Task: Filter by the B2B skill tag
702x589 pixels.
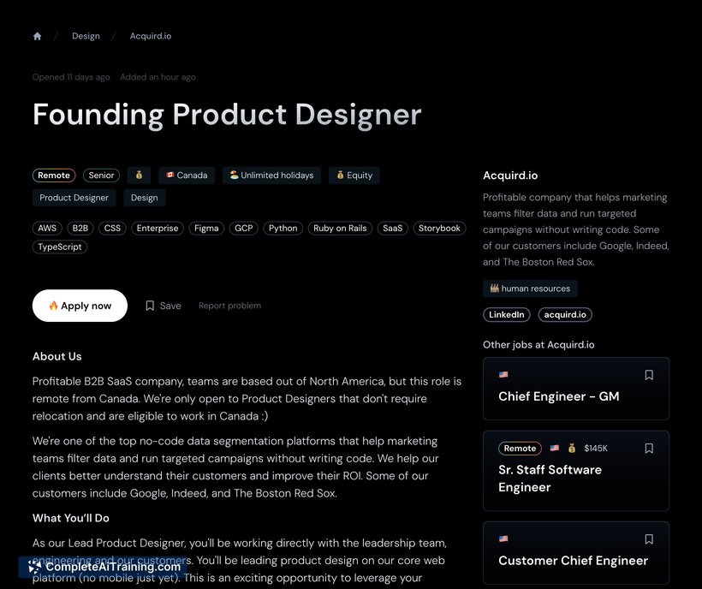Action: tap(80, 229)
